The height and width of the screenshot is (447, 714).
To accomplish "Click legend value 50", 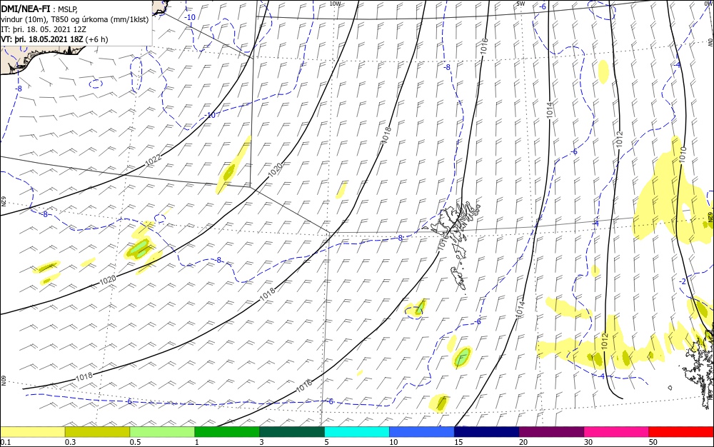I will tap(653, 442).
